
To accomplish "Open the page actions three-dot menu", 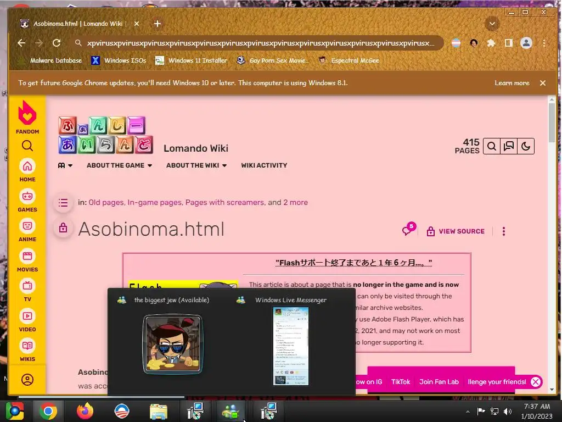I will (x=504, y=231).
